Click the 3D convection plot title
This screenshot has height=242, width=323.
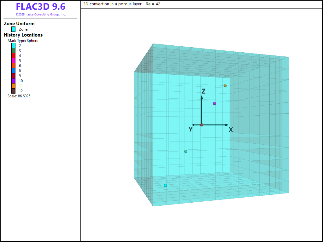point(122,4)
